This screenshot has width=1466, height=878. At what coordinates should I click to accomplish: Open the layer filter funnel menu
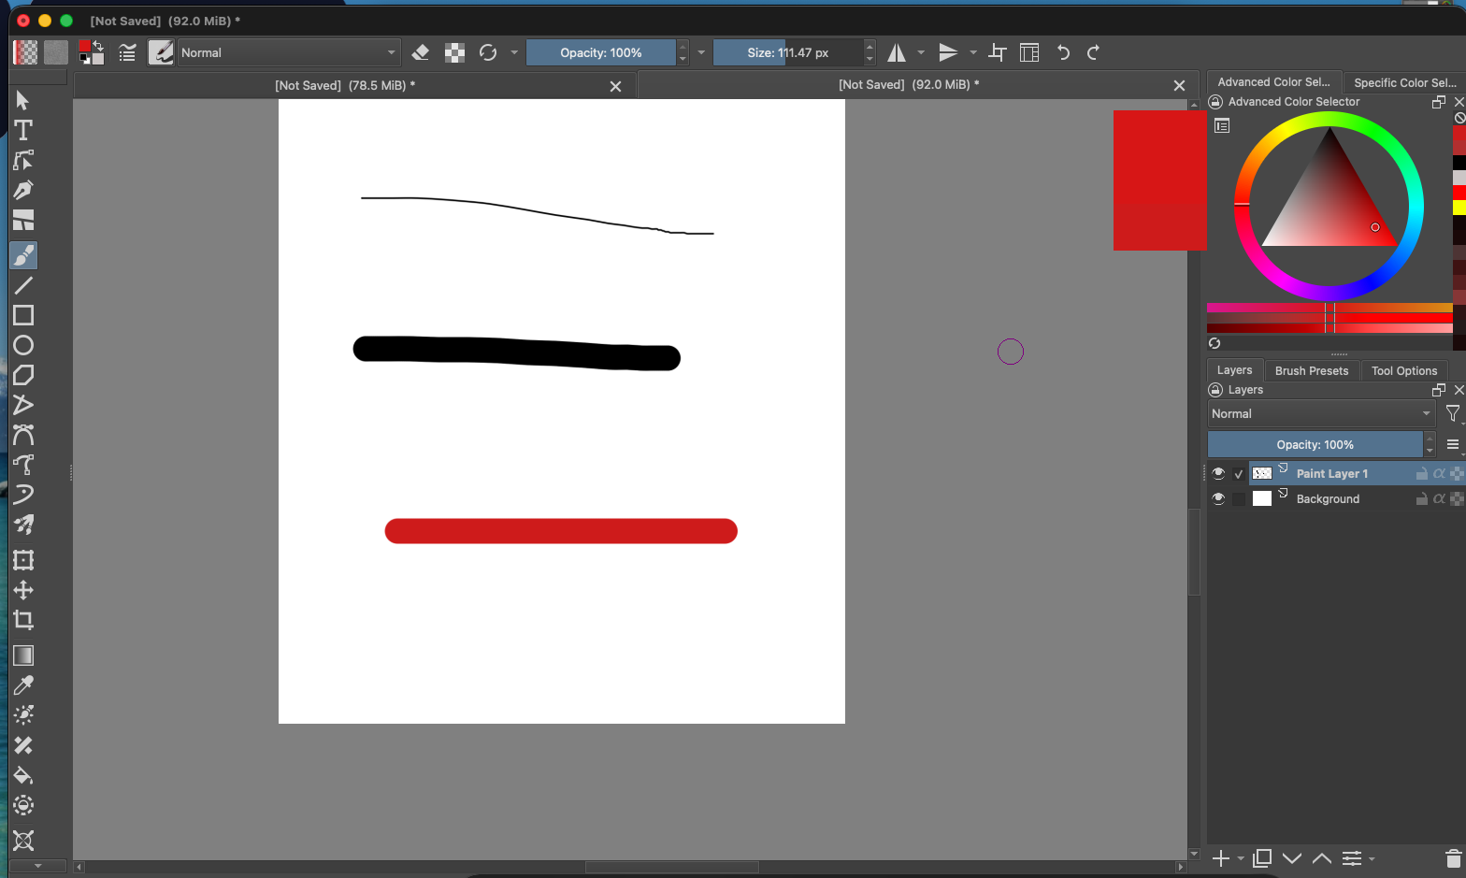1453,413
